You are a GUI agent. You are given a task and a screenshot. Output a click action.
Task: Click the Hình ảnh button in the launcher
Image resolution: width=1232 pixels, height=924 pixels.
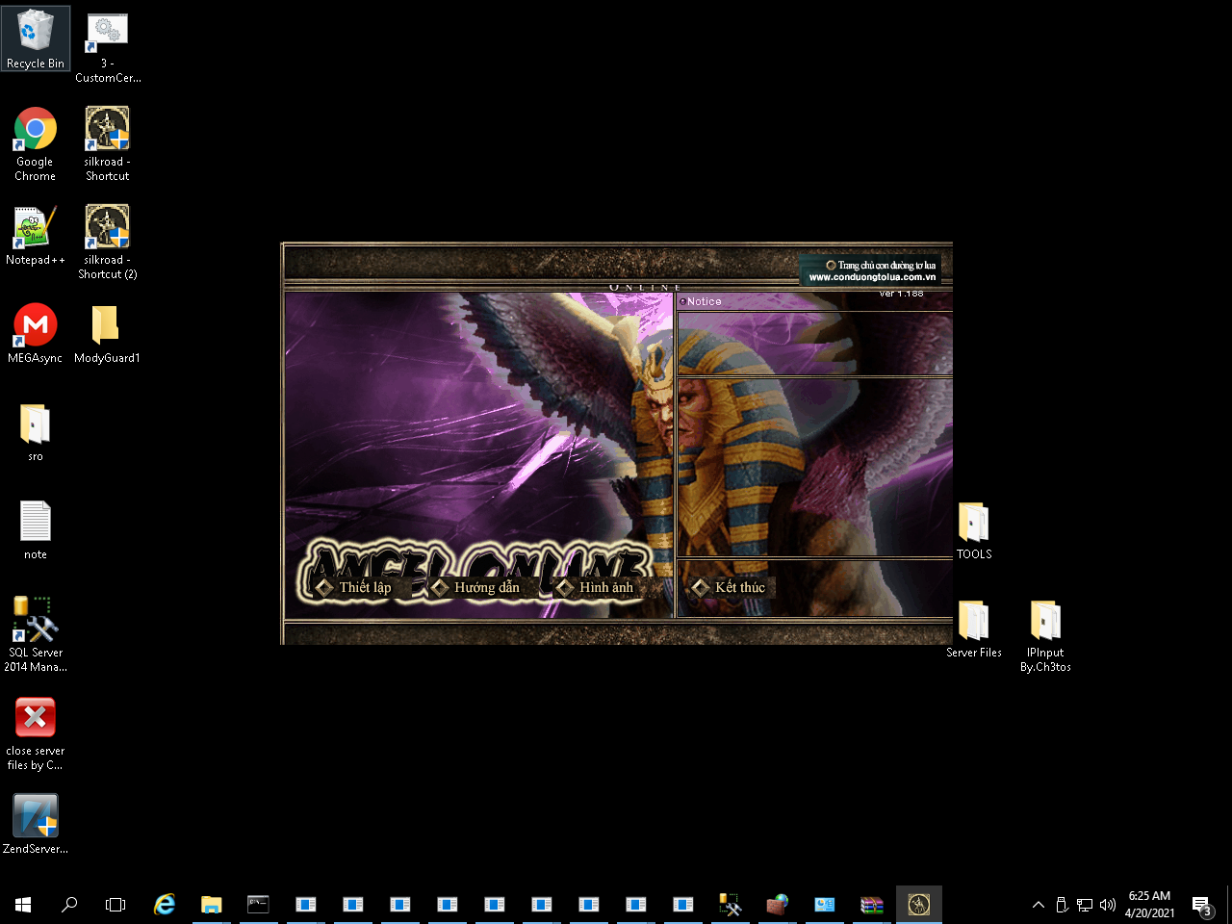[x=596, y=587]
